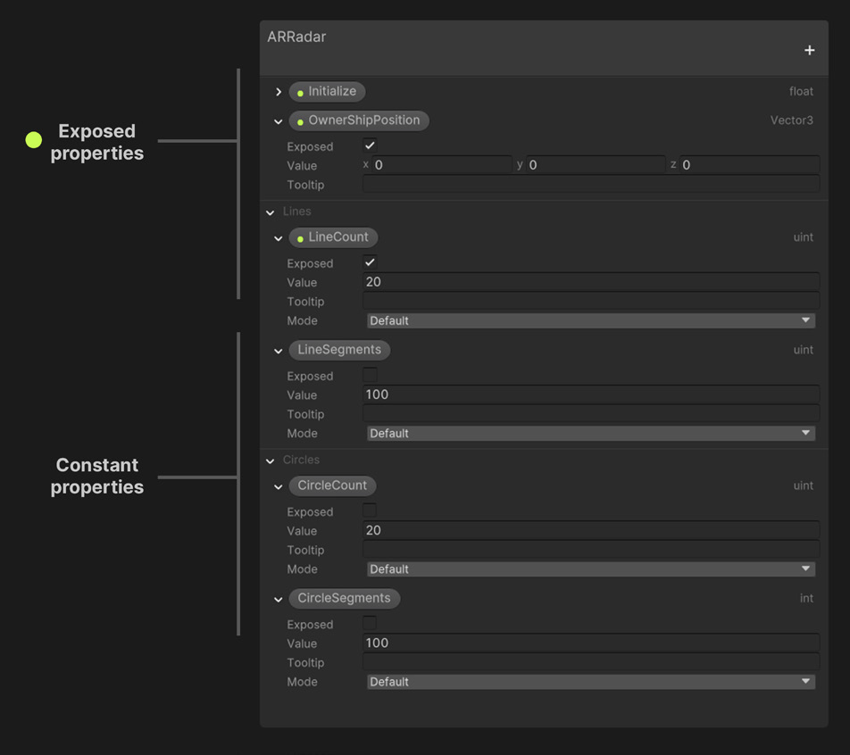Click the LineSegments Value field
The image size is (850, 755).
click(x=590, y=394)
